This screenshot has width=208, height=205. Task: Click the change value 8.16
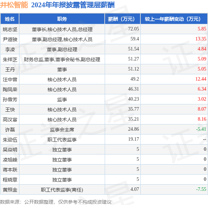pos(202,119)
